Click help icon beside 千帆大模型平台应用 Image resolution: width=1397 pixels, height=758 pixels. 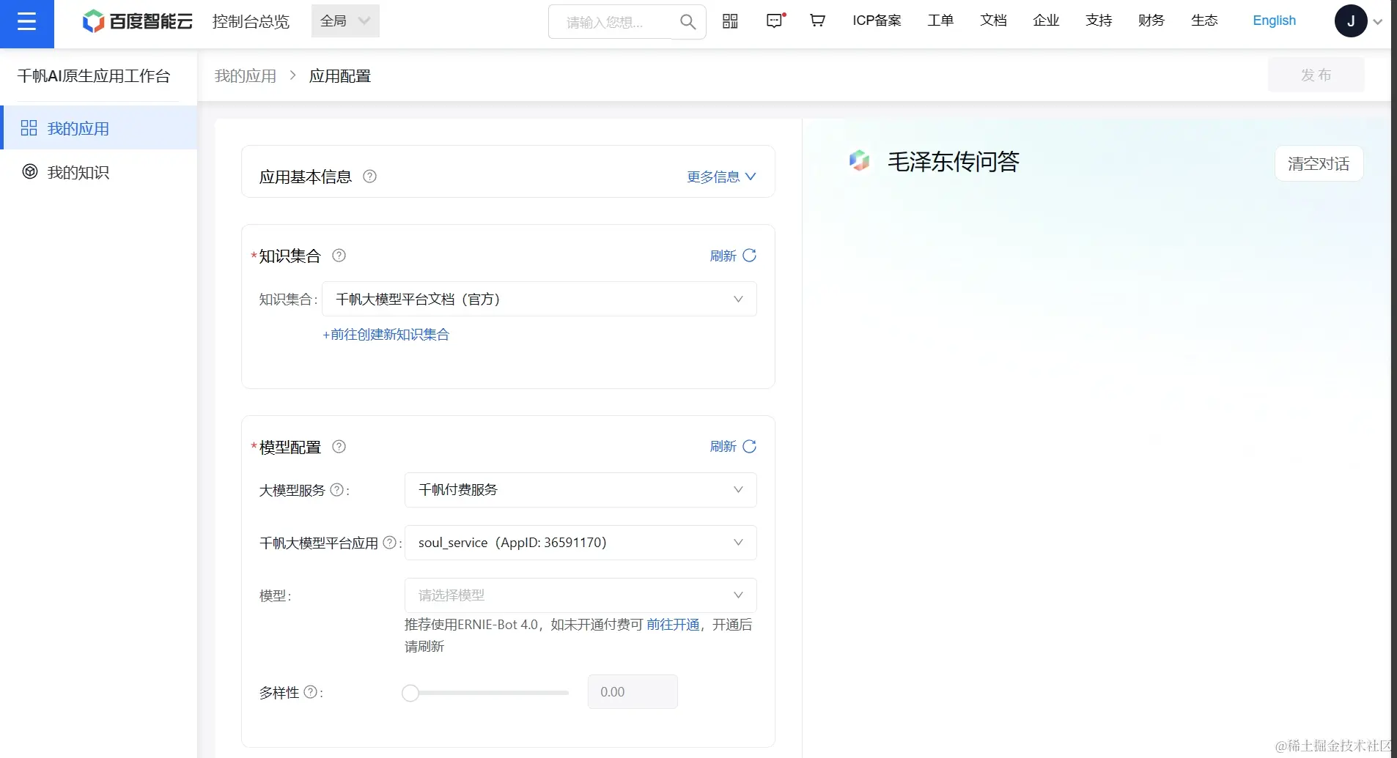tap(390, 543)
